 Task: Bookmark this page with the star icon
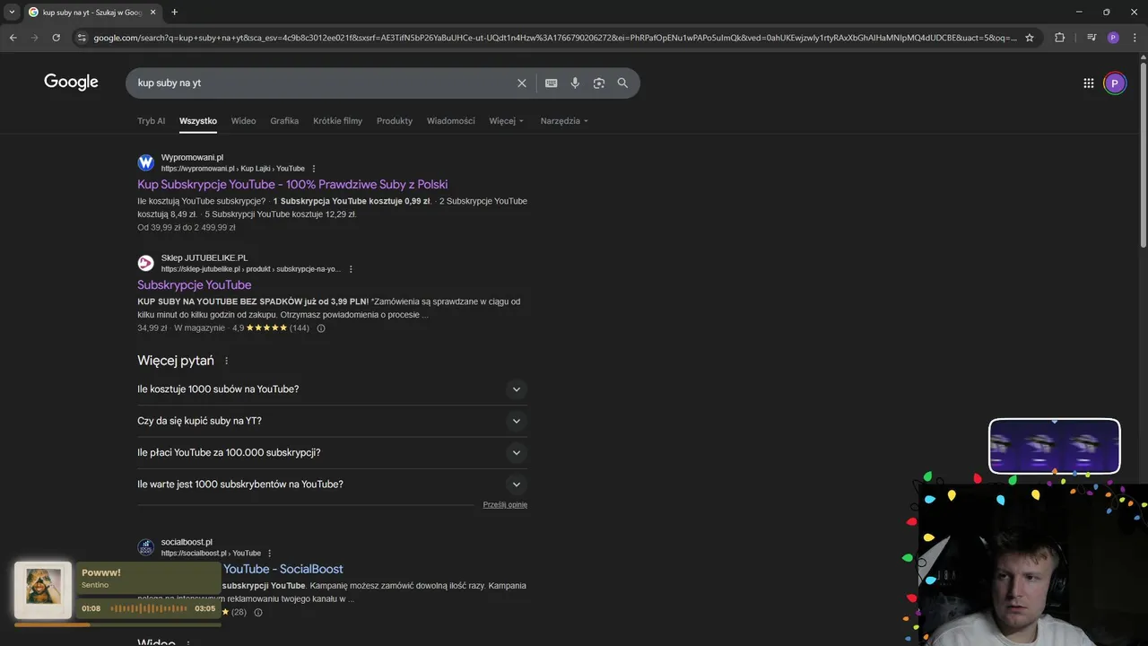point(1030,38)
